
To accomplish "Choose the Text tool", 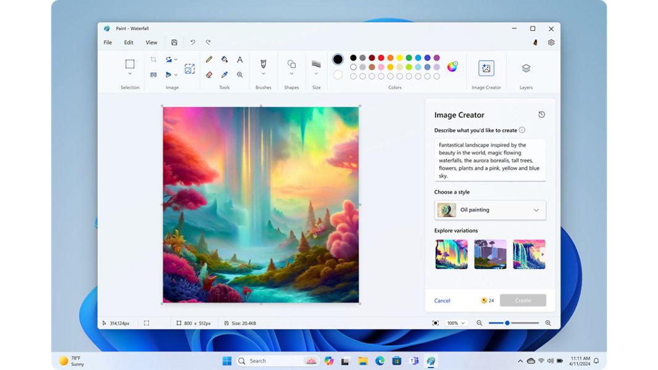I will (239, 60).
